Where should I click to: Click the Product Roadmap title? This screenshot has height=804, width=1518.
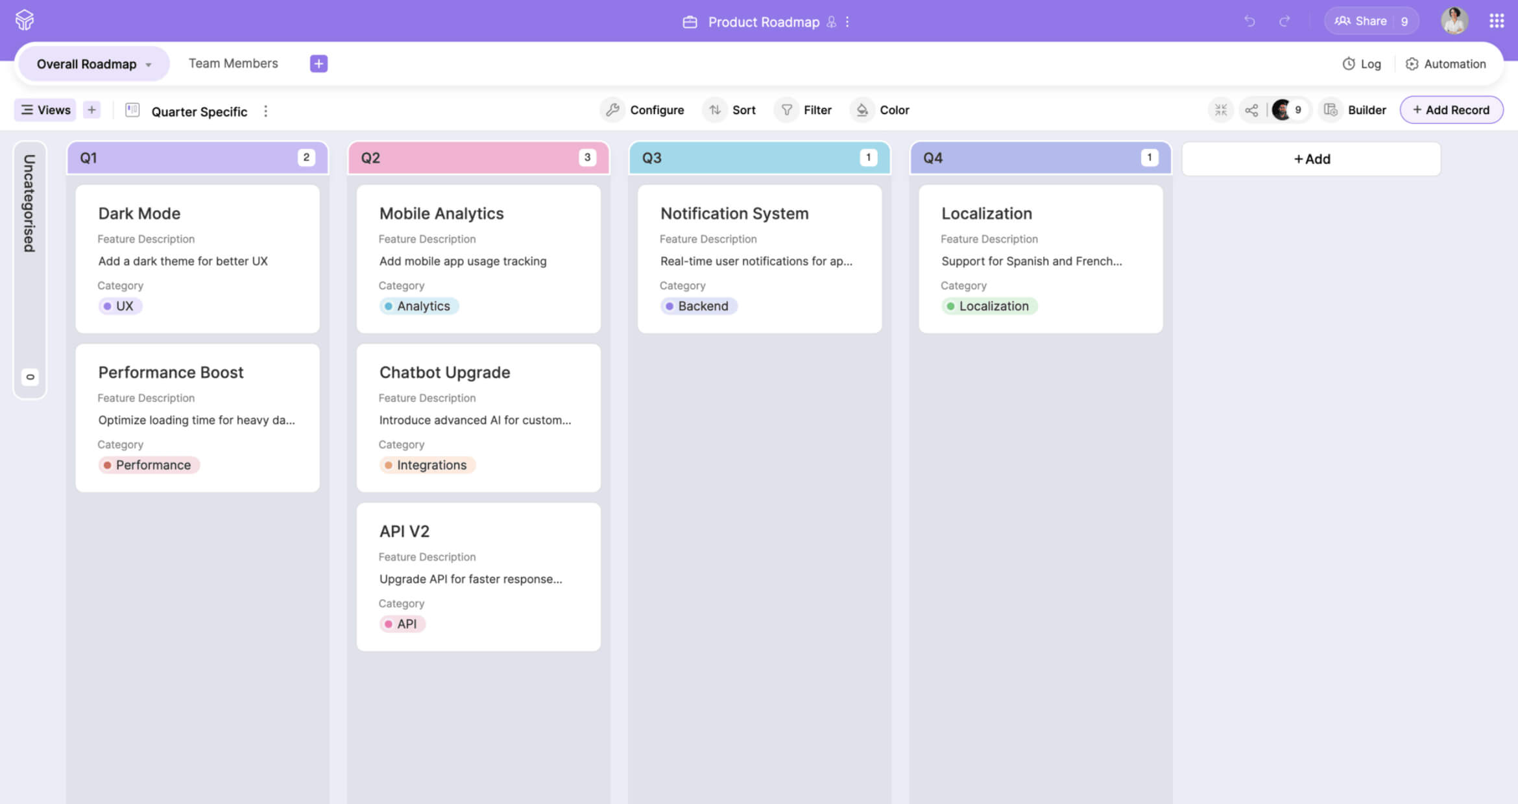(x=764, y=22)
